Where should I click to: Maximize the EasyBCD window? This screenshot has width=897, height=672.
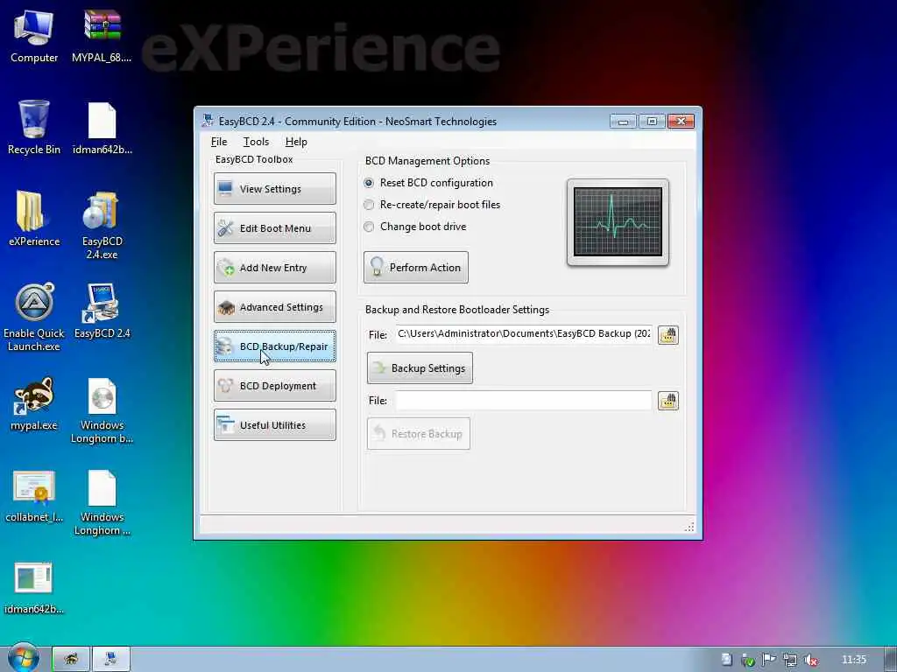click(x=652, y=121)
